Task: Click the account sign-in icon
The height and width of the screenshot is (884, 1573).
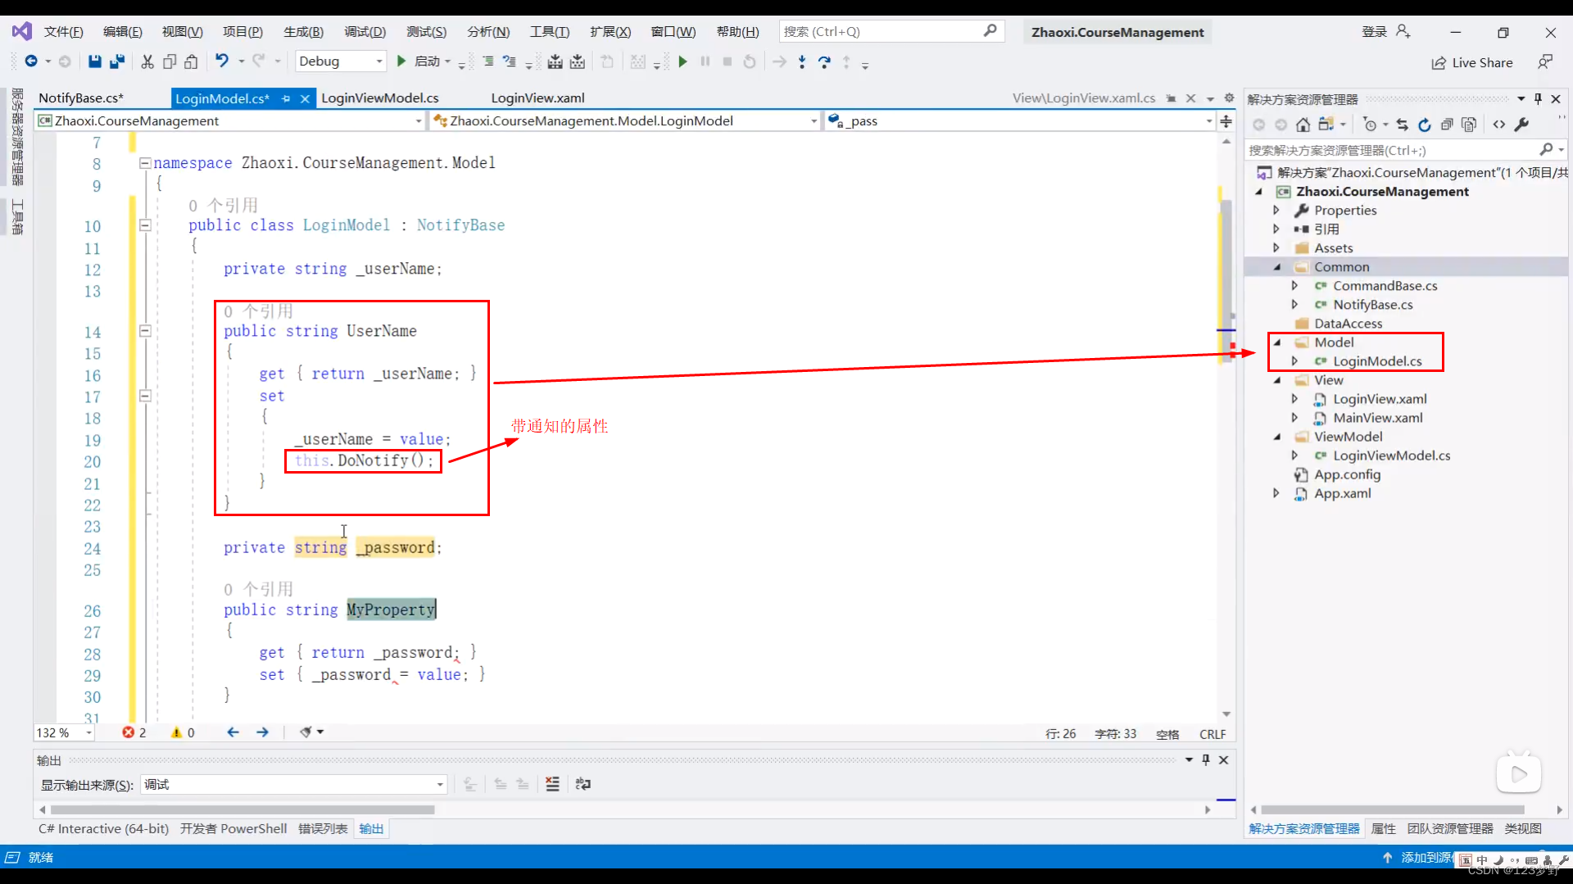Action: 1403,31
